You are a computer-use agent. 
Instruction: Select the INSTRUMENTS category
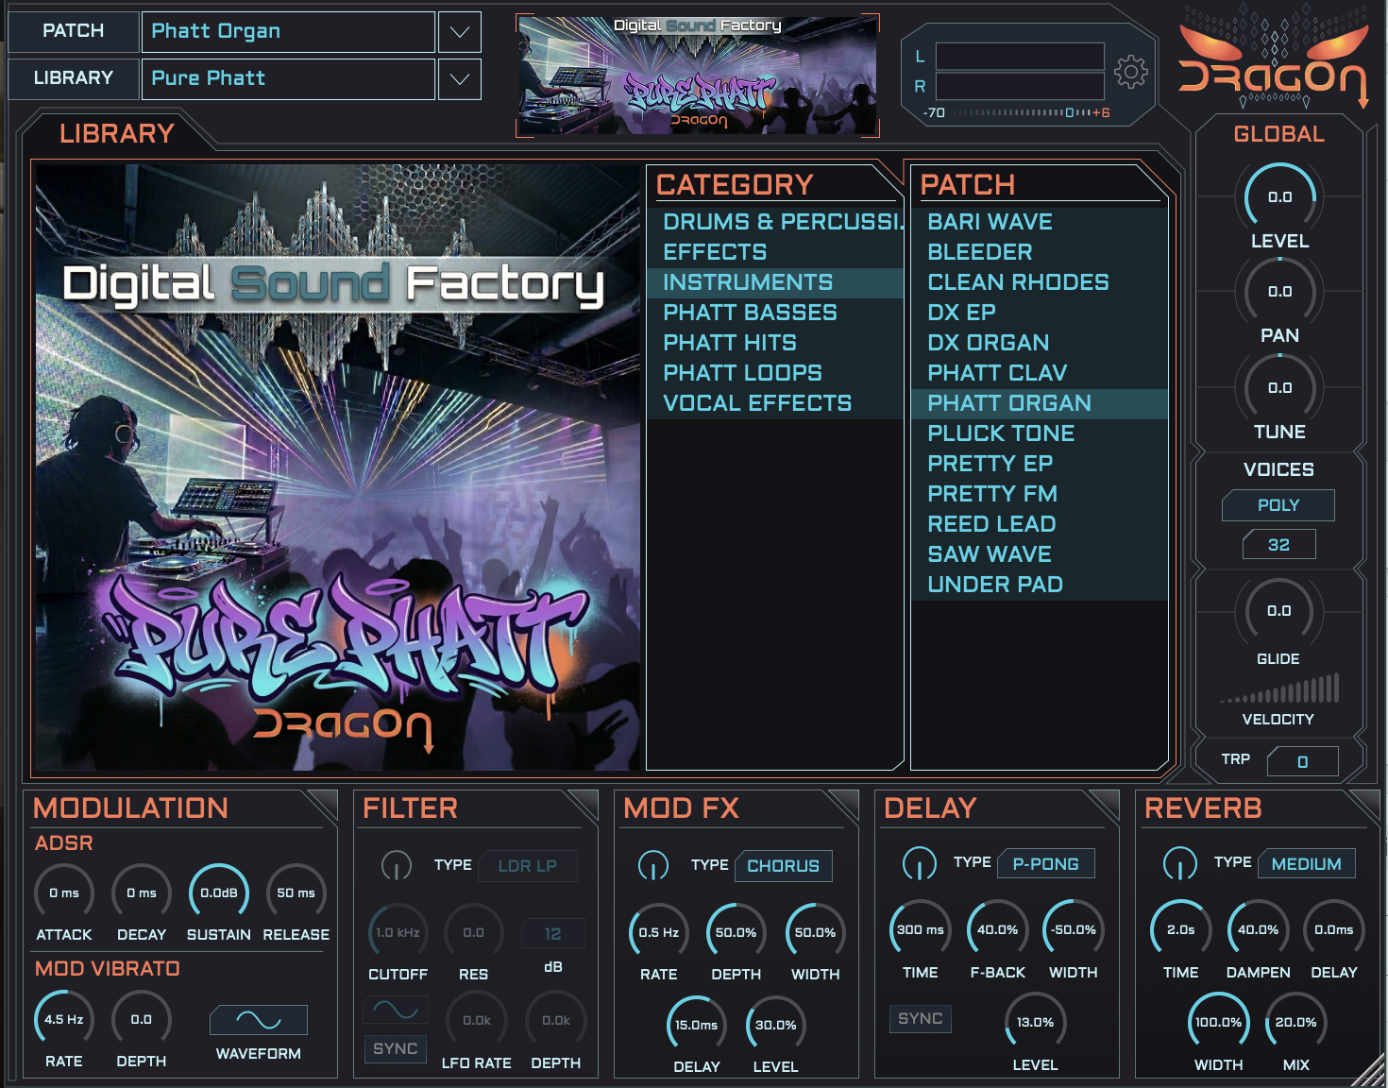pyautogui.click(x=775, y=282)
